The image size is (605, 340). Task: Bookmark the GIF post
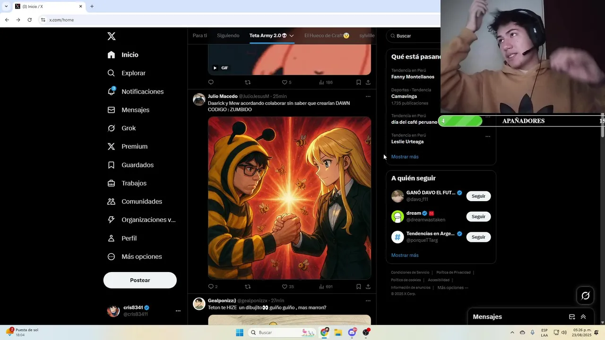(358, 82)
